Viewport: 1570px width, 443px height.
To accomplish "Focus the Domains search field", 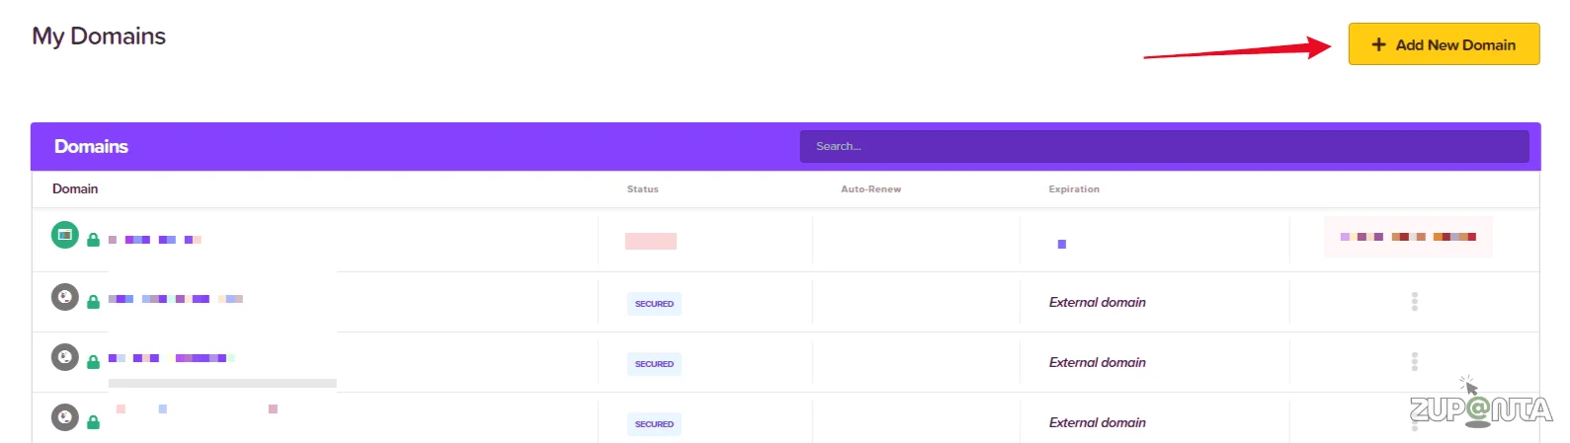I will 1164,146.
